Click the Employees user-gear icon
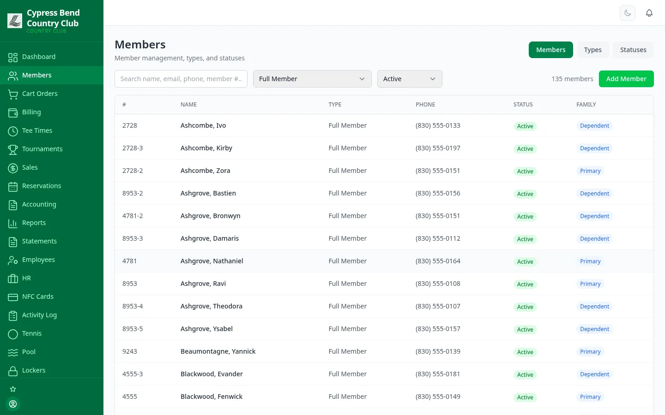665x415 pixels. 13,260
